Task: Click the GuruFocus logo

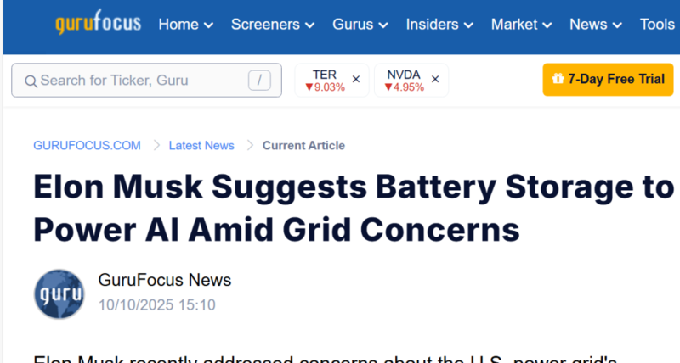Action: (98, 24)
